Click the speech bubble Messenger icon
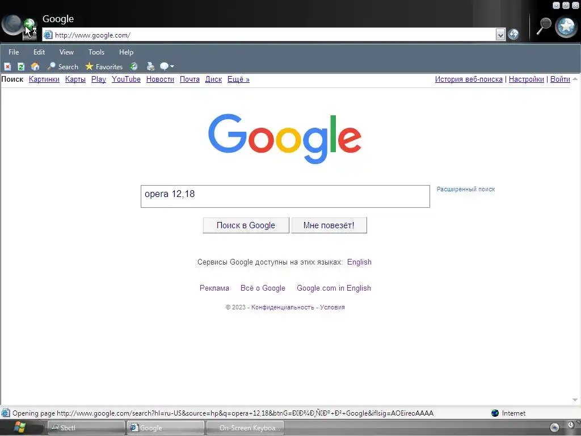 164,67
